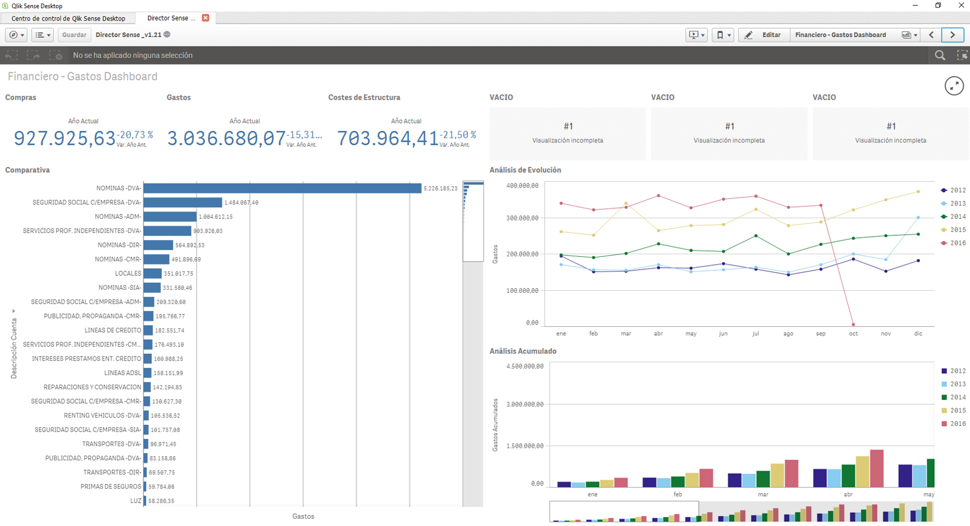Minimize the Qlik Sense Desktop window
Screen dimensions: 970x526
click(x=915, y=6)
